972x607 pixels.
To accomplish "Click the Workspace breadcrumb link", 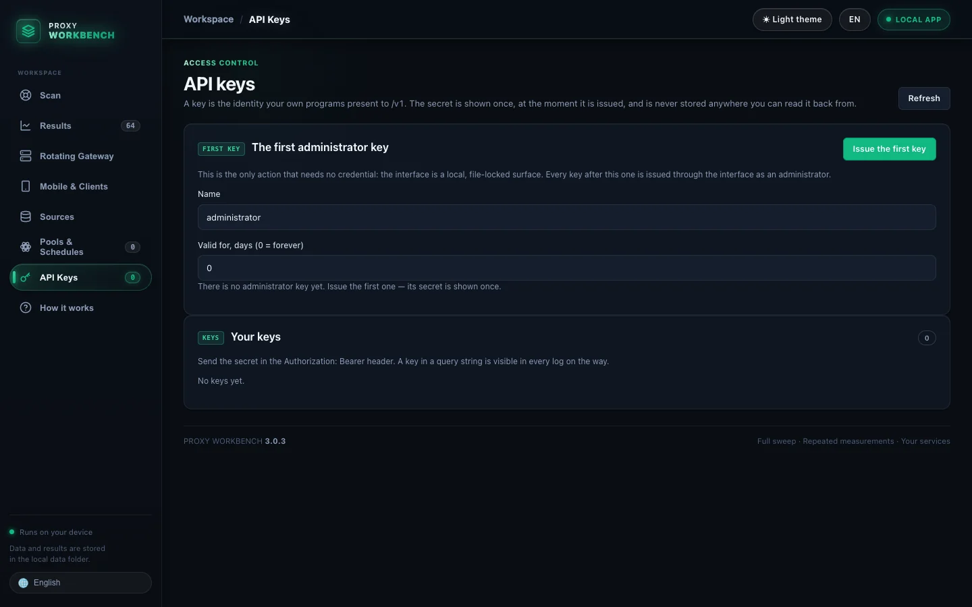I will [209, 20].
